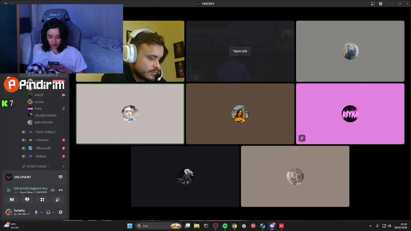
Task: Open Task View on the taskbar
Action: [188, 226]
